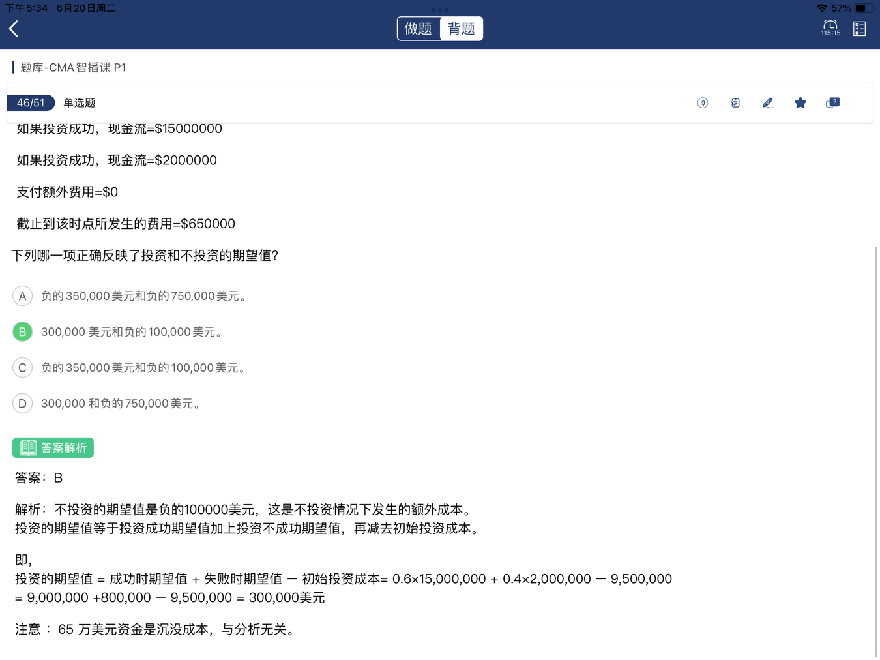This screenshot has height=660, width=880.
Task: Open the notes clipboard icon
Action: coord(735,103)
